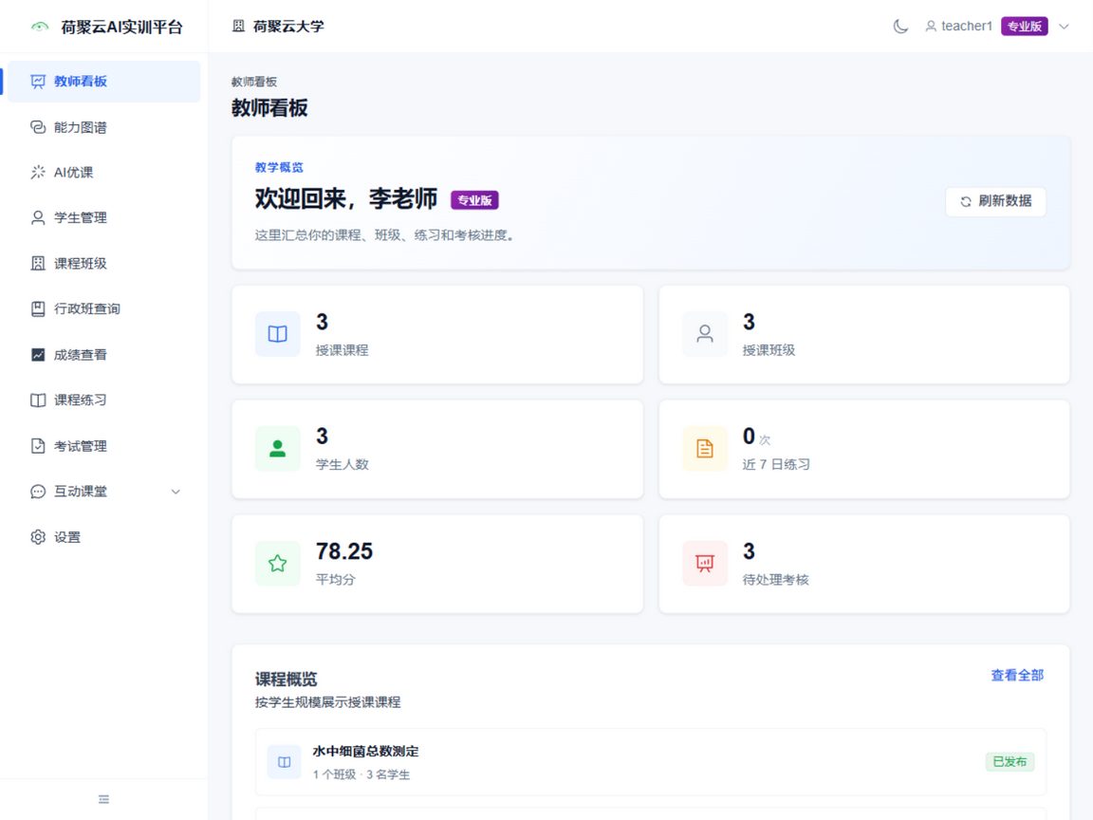The image size is (1093, 820).
Task: Go to the 考试管理 menu label
Action: click(x=80, y=446)
